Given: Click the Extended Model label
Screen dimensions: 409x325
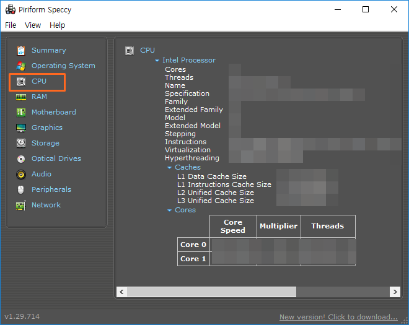Looking at the screenshot, I should click(x=193, y=126).
